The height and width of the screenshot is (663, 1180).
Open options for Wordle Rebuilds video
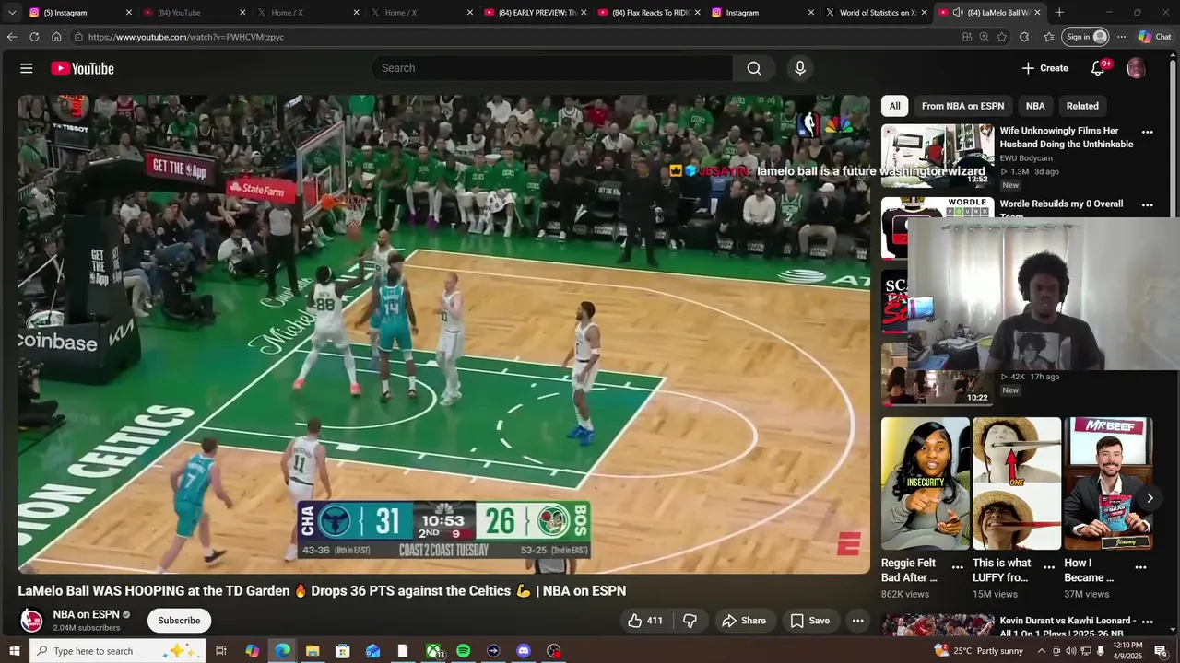(x=1148, y=204)
